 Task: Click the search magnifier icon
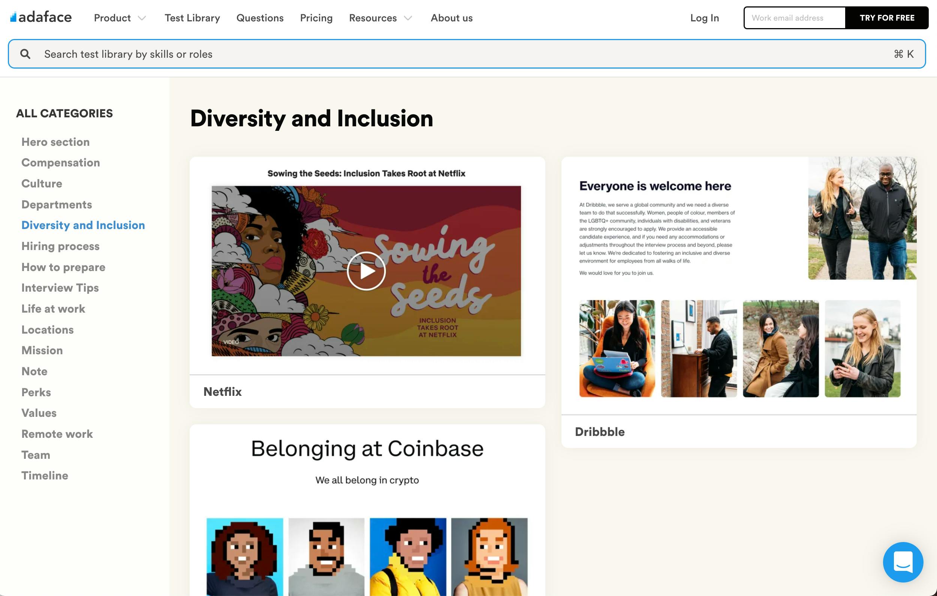pos(25,54)
